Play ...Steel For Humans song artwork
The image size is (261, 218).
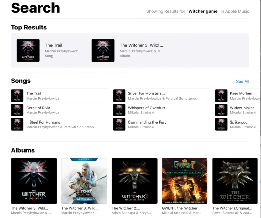pos(17,124)
